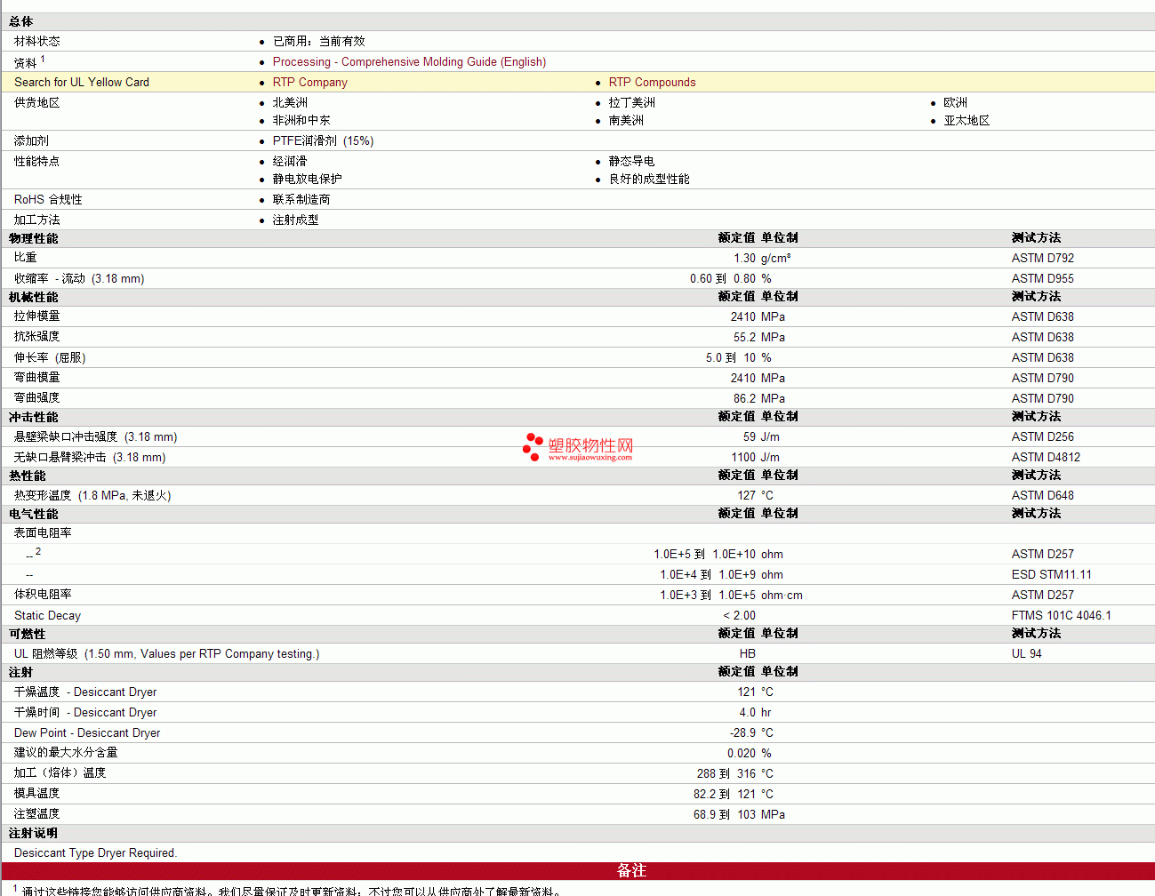Click the 'Search for UL Yellow Card' label
The height and width of the screenshot is (896, 1155).
[82, 82]
